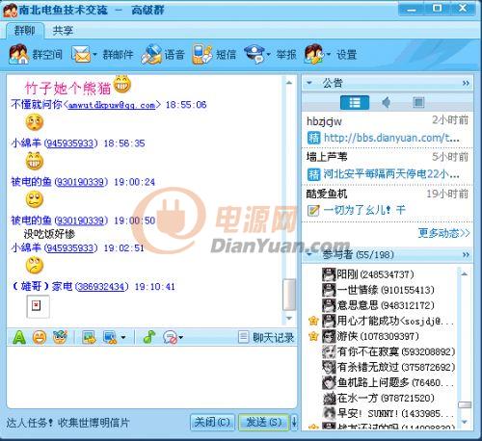Open the 更多动态 link
The width and height of the screenshot is (482, 441).
click(443, 233)
